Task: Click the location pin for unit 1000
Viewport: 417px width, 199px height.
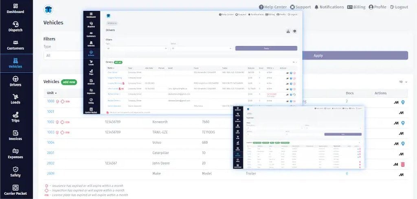Action: tap(403, 102)
